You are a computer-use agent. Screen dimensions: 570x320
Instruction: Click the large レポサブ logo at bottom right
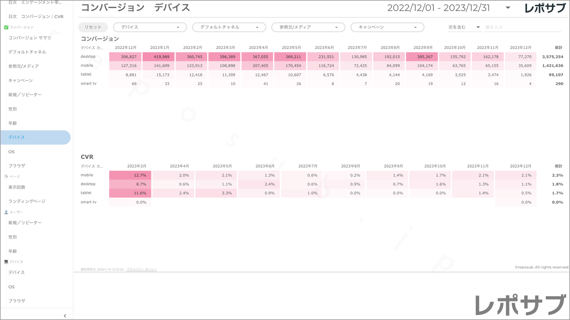pyautogui.click(x=520, y=305)
